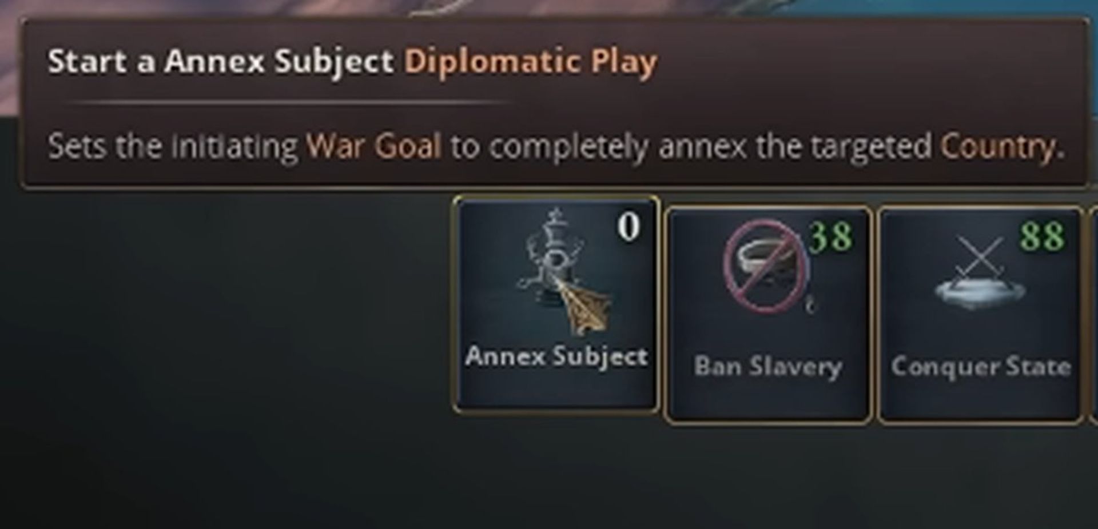
Task: Click the green 88 value on Conquer State
Action: point(1042,236)
